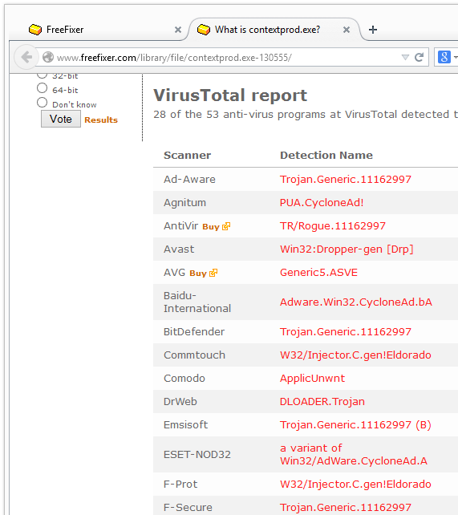
Task: Click the DrWeb scanner name
Action: click(180, 401)
